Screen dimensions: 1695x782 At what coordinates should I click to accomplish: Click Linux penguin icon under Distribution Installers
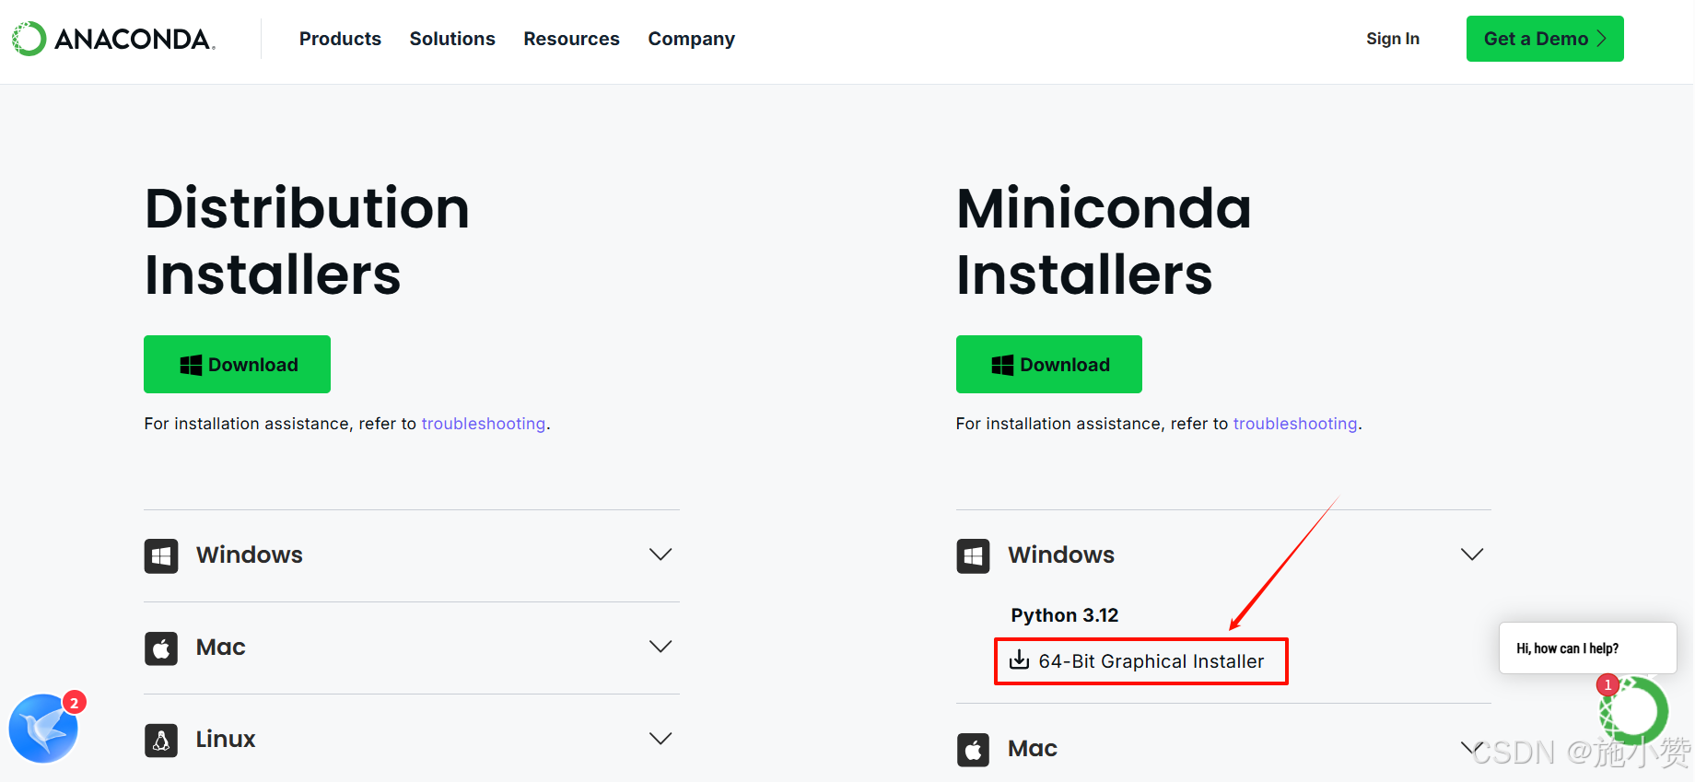(x=161, y=740)
